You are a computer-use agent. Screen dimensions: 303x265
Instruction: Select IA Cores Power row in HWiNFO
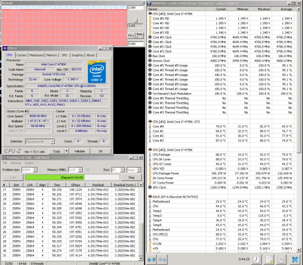[x=221, y=178]
